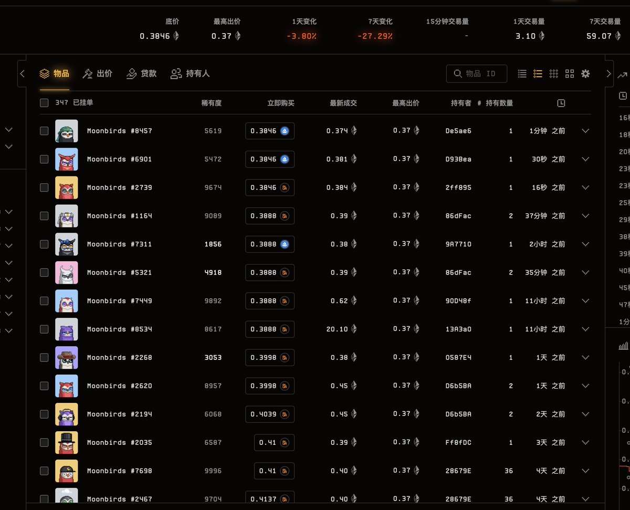This screenshot has width=630, height=510.
Task: Expand details for Moonbirds #6901
Action: point(585,159)
